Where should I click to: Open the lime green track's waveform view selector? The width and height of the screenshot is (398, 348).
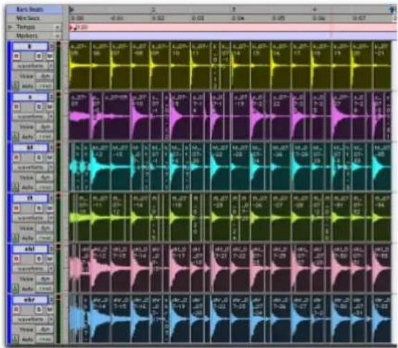tap(33, 218)
